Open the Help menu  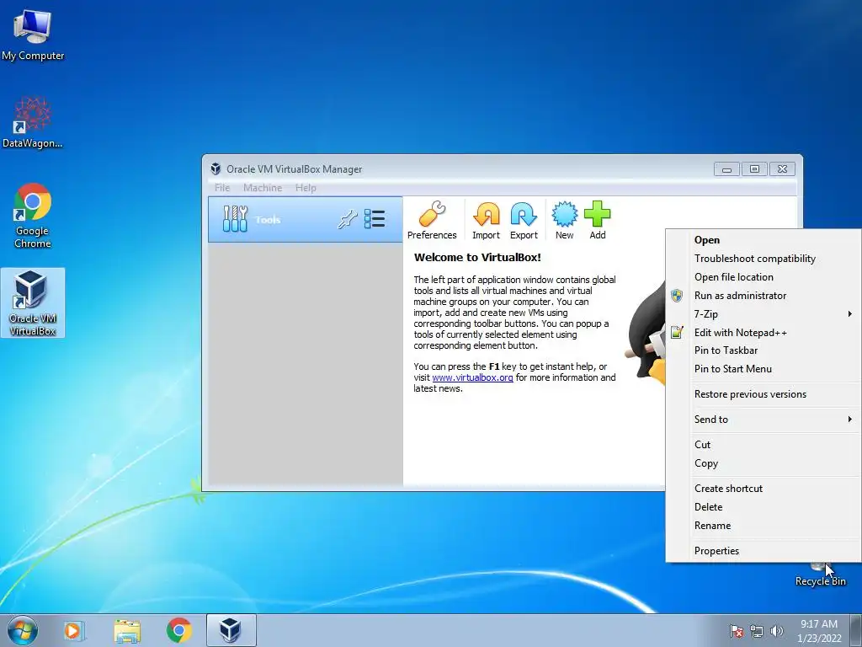306,188
